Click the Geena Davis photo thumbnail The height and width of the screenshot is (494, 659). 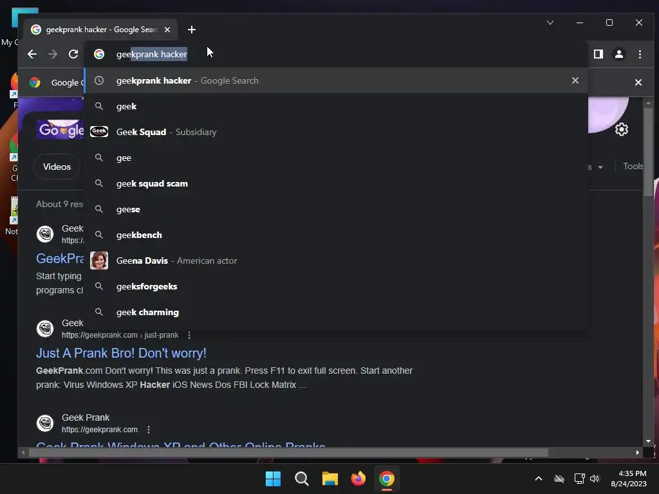tap(99, 261)
